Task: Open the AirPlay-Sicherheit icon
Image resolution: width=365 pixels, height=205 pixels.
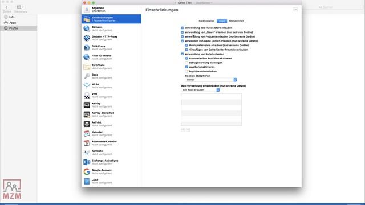Action: coord(87,114)
